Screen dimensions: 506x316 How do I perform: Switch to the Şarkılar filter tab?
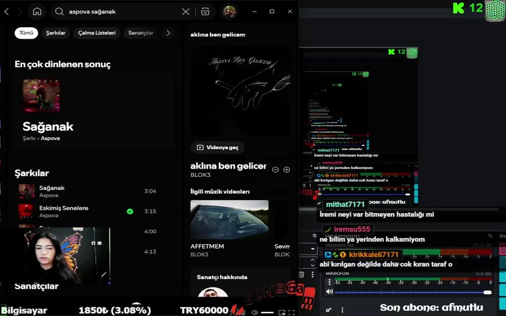click(x=55, y=33)
